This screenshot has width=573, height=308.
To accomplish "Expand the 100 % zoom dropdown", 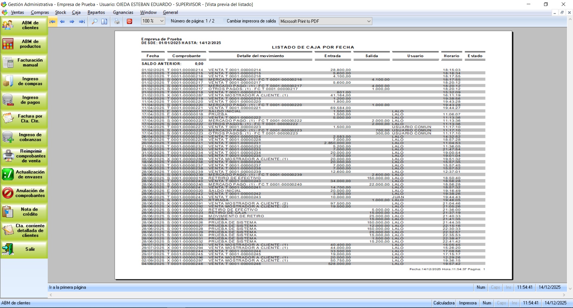I will coord(162,21).
